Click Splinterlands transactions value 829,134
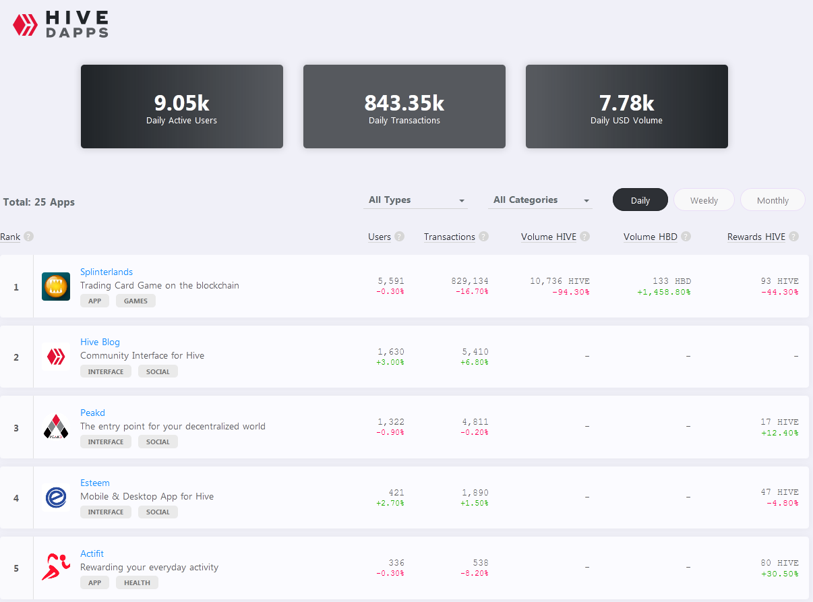This screenshot has height=602, width=813. 470,281
